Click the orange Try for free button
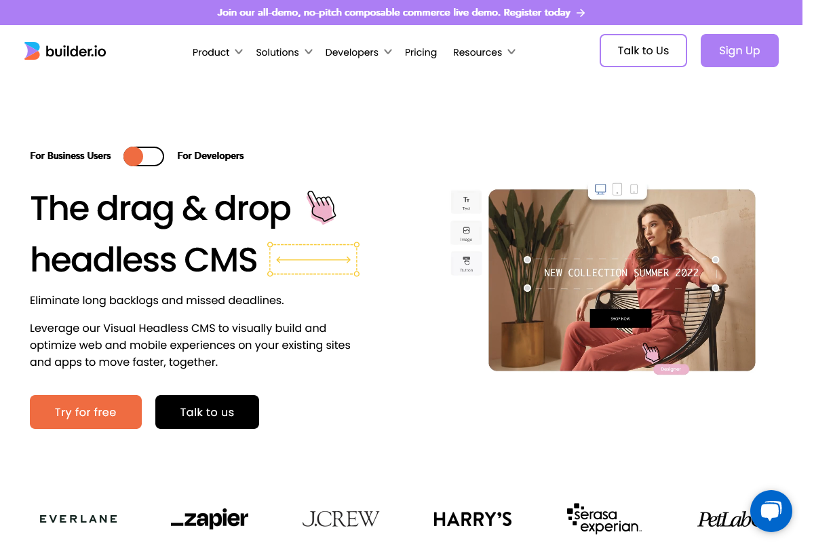 tap(85, 412)
